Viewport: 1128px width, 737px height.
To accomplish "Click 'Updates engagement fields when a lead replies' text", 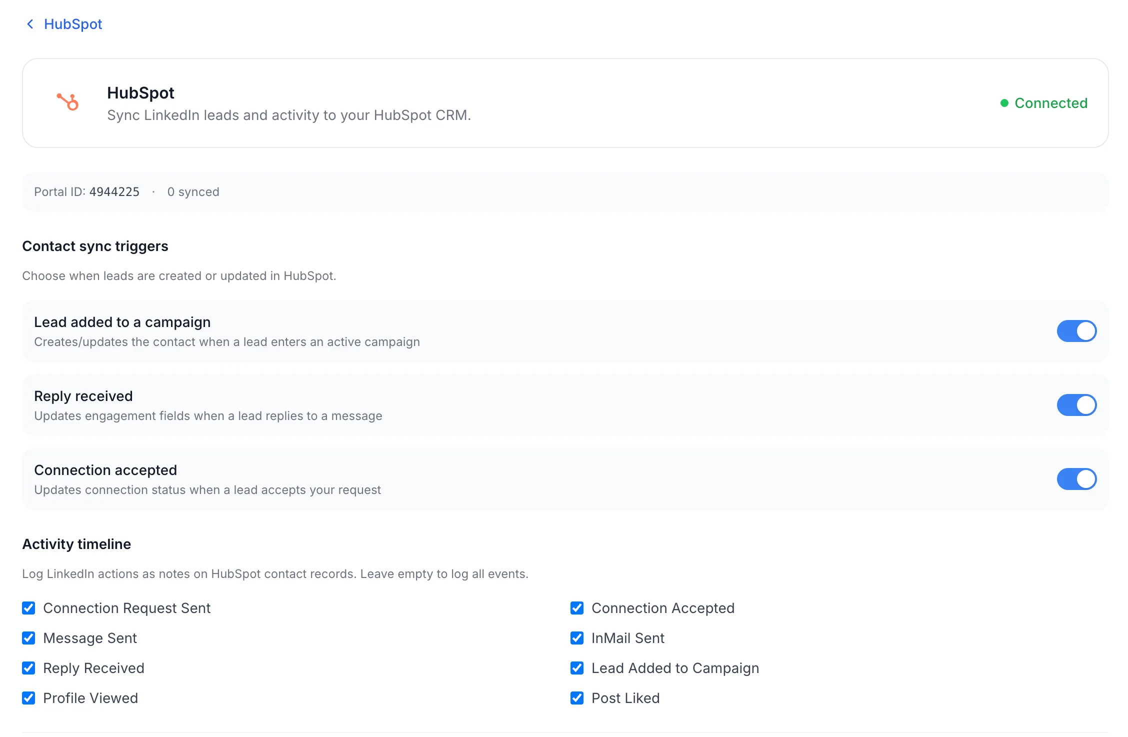I will [208, 416].
